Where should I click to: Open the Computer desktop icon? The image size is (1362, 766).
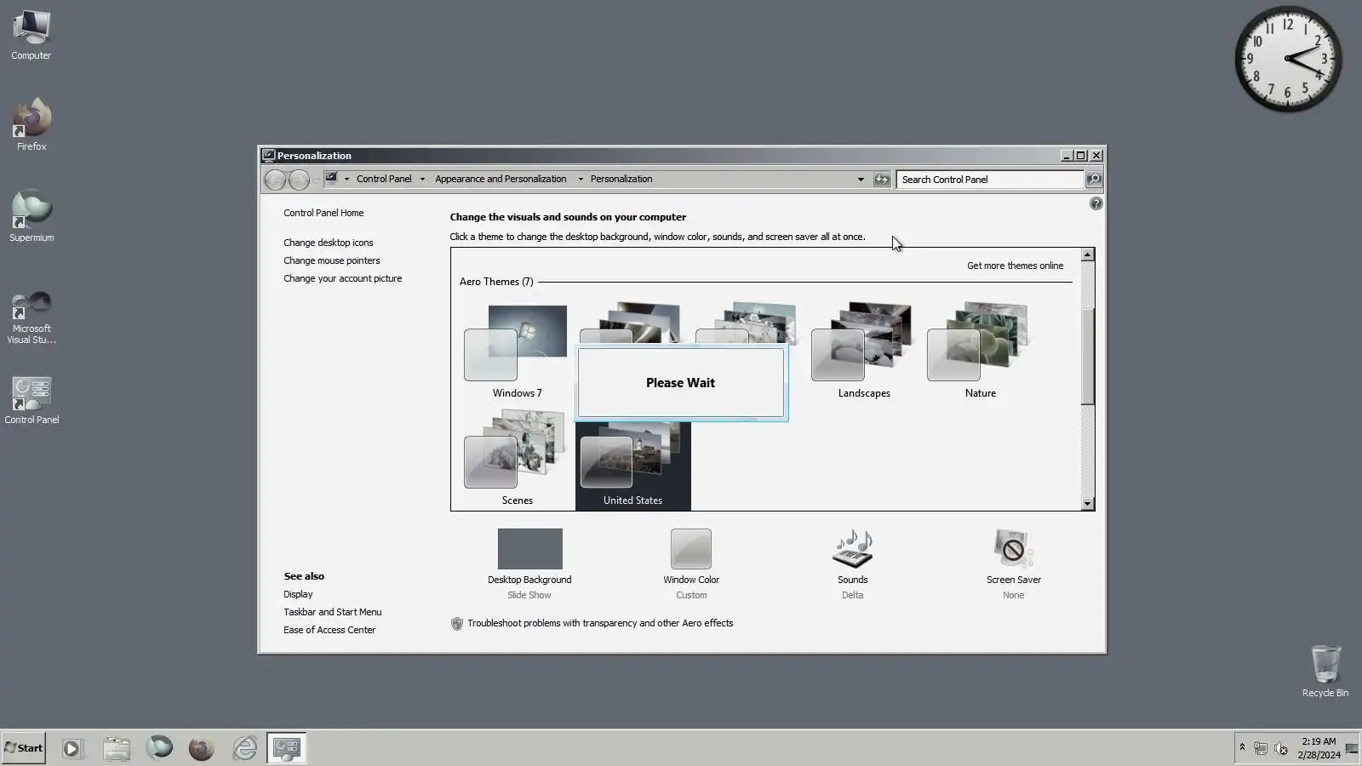31,36
